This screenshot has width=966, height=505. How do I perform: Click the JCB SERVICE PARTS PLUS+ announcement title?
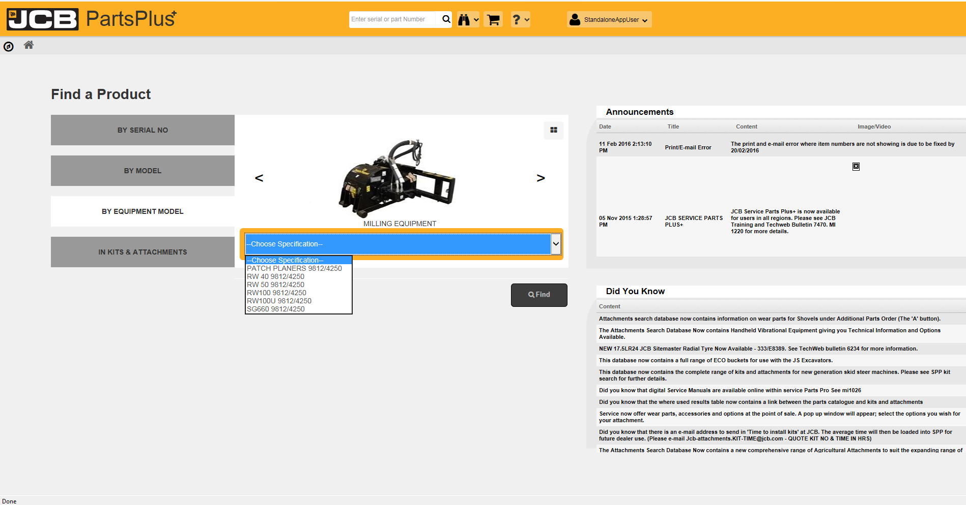point(694,221)
